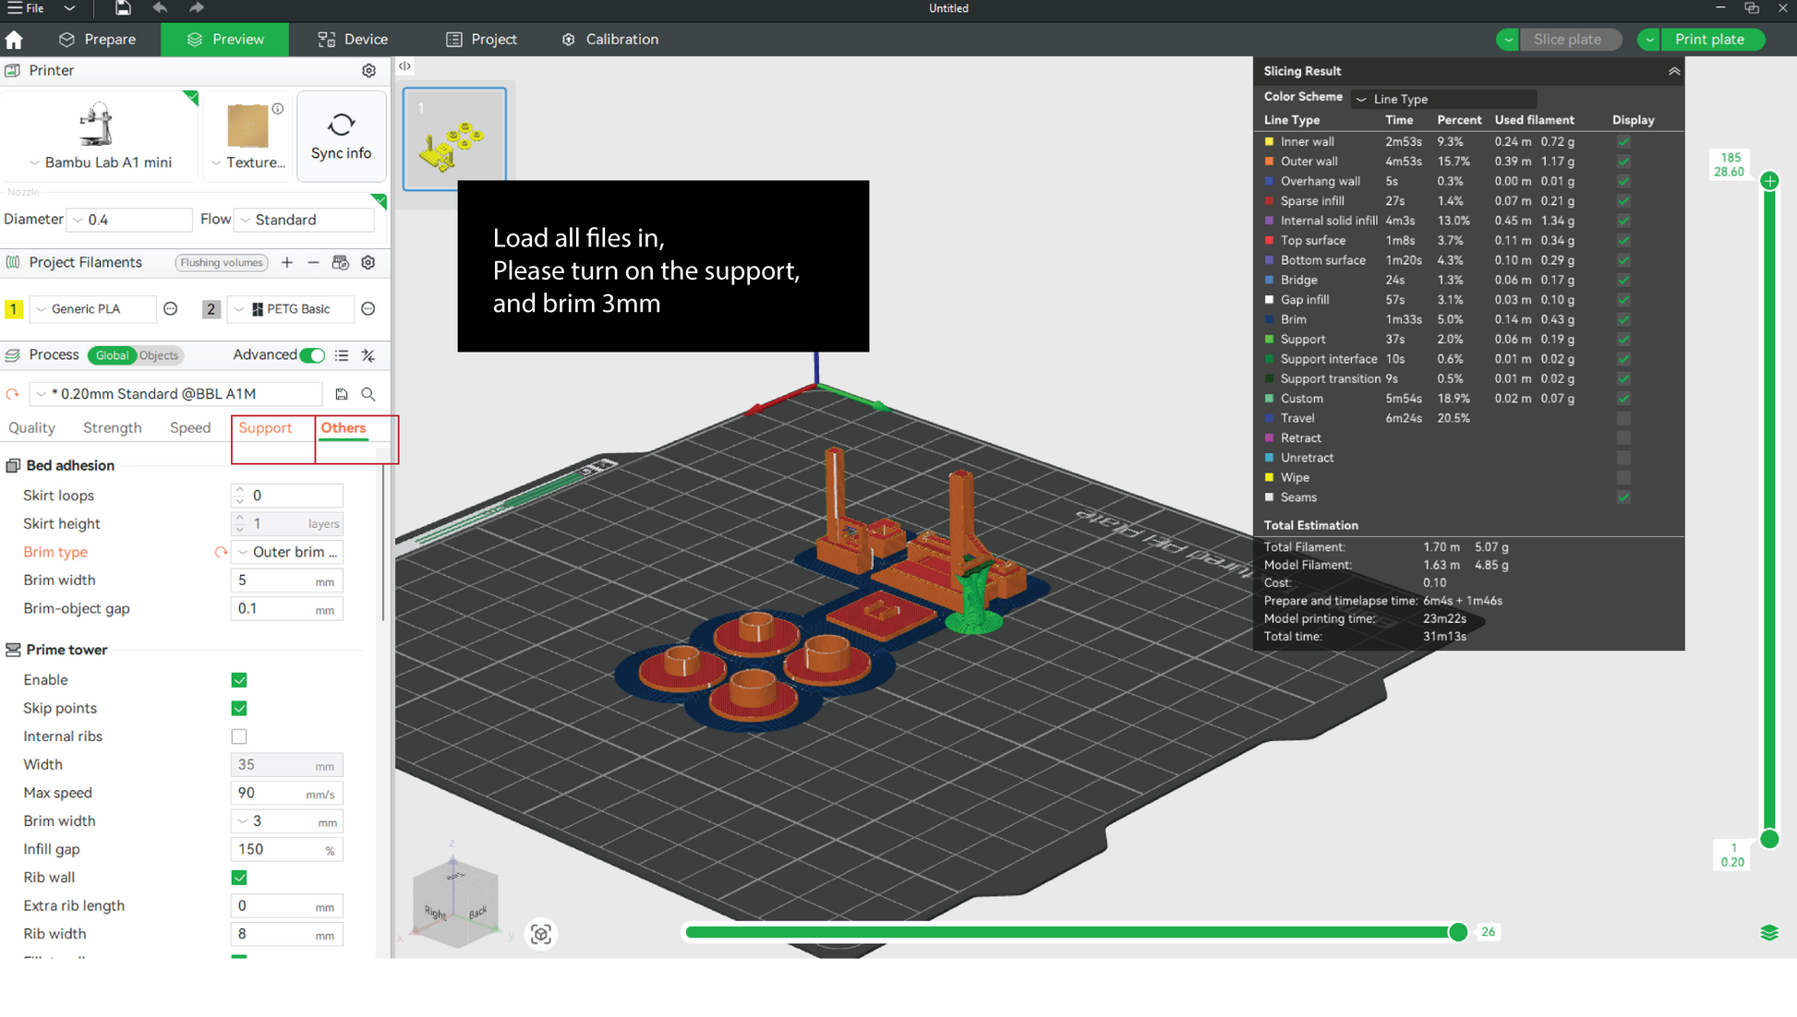Open Flushing volumes button

[222, 263]
